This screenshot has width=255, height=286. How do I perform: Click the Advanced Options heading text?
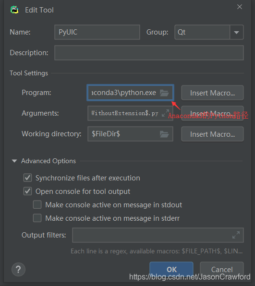49,161
